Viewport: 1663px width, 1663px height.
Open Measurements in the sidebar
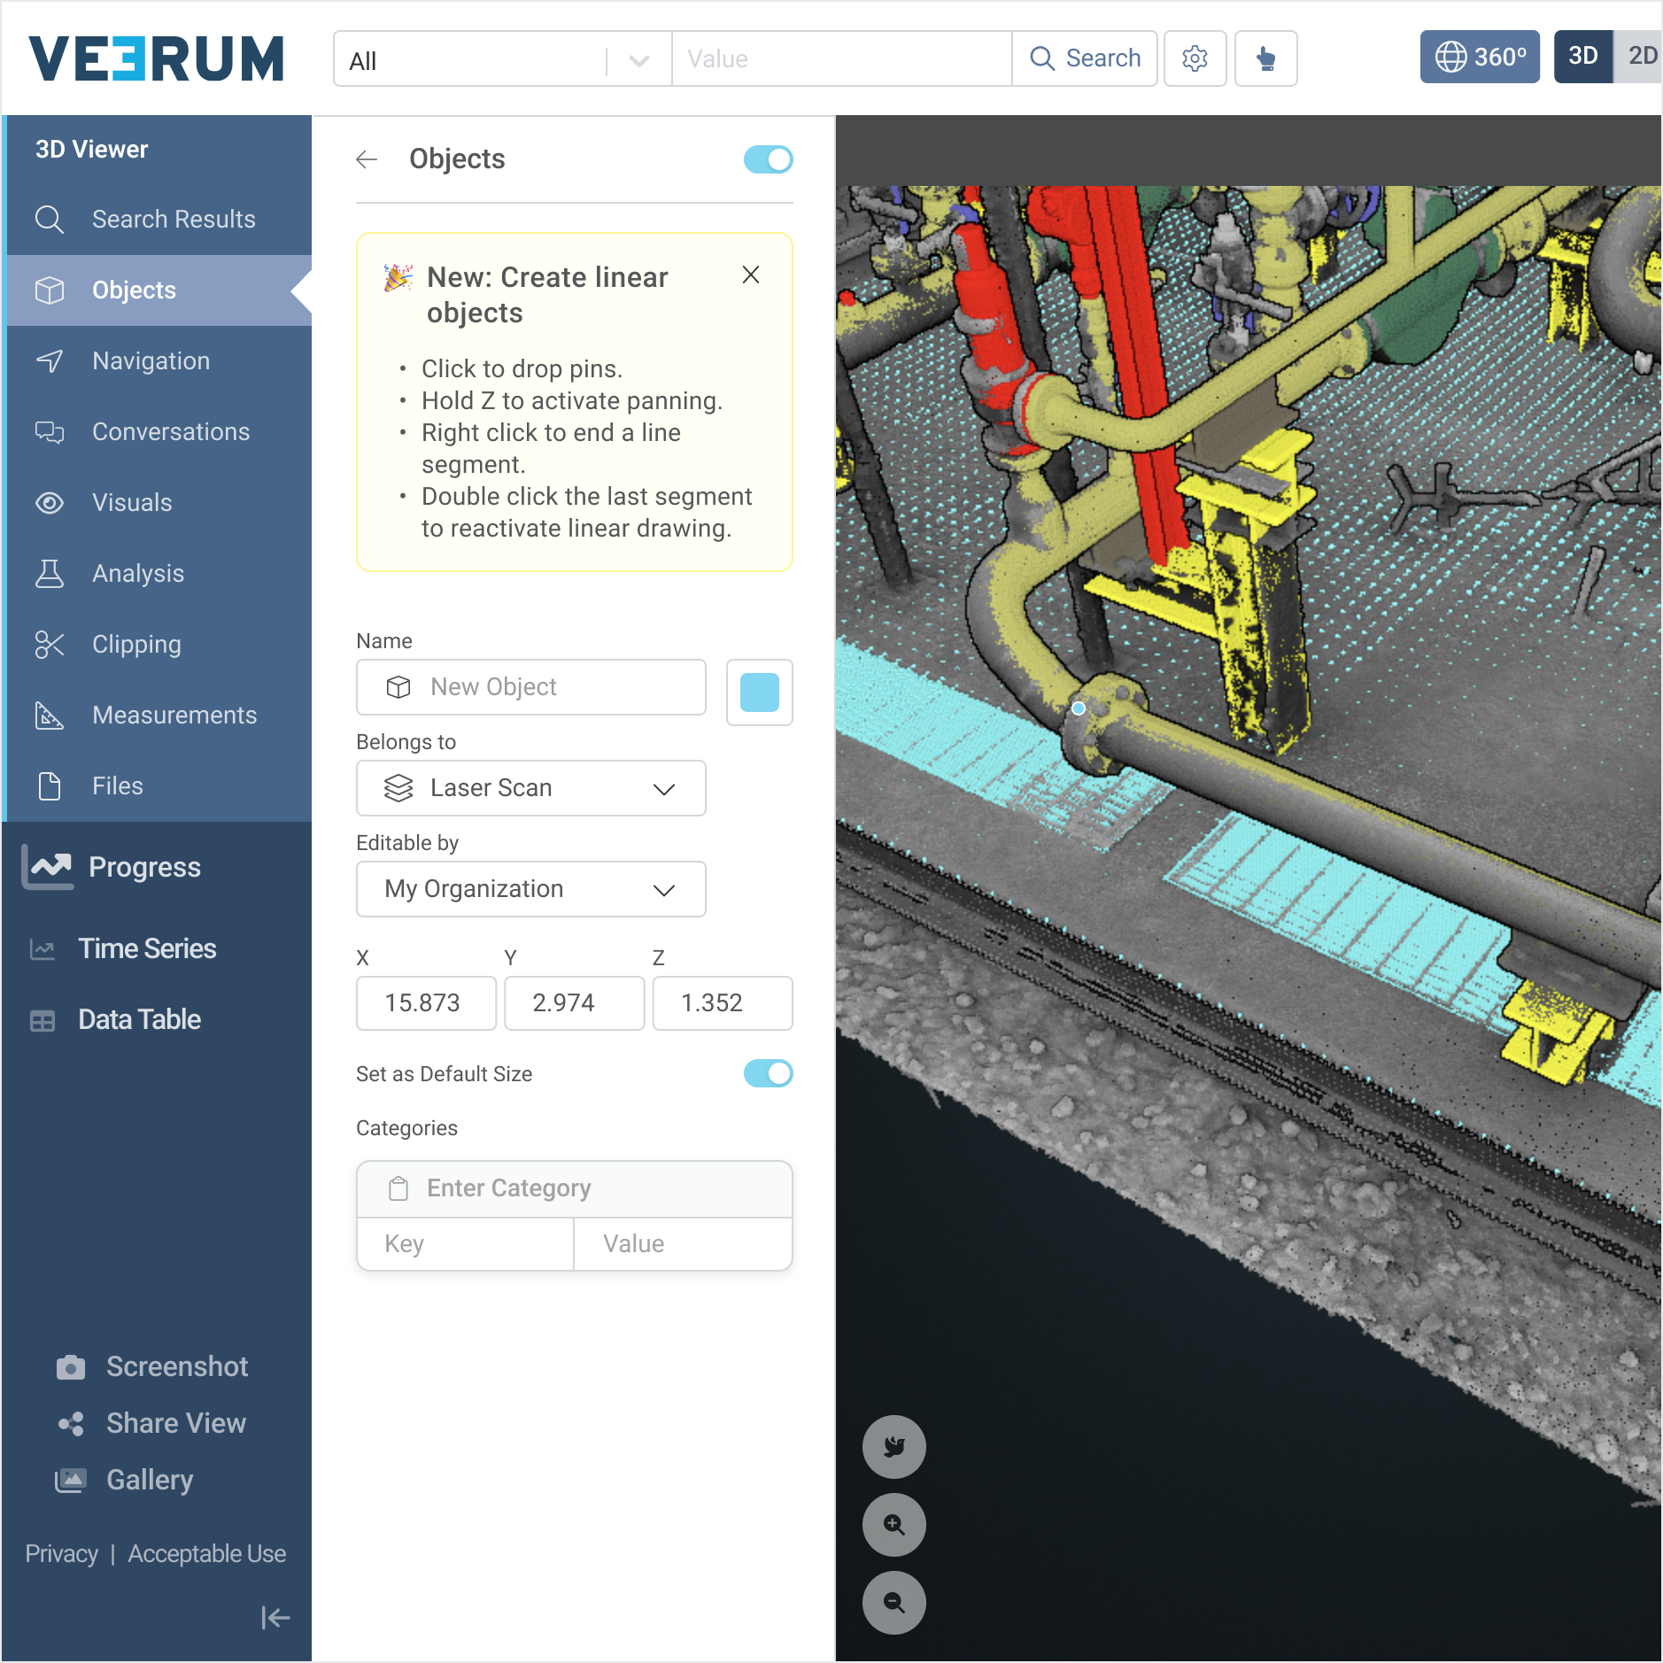[x=174, y=715]
